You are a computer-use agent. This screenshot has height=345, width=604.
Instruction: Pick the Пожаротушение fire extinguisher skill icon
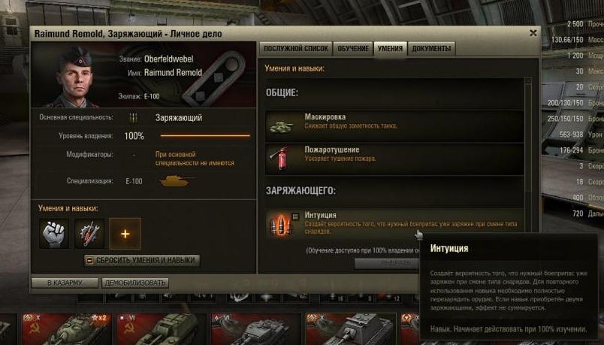point(280,158)
